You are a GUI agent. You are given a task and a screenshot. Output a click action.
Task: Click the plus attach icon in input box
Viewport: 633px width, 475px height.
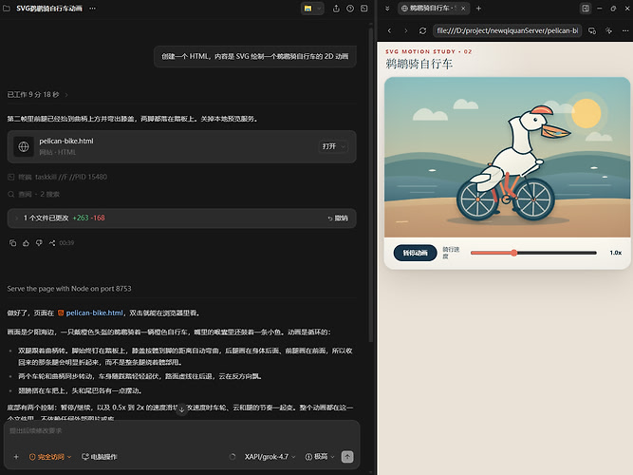pyautogui.click(x=16, y=457)
